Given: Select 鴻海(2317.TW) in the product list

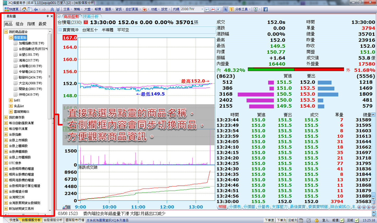Looking at the screenshot, I should [29, 60].
